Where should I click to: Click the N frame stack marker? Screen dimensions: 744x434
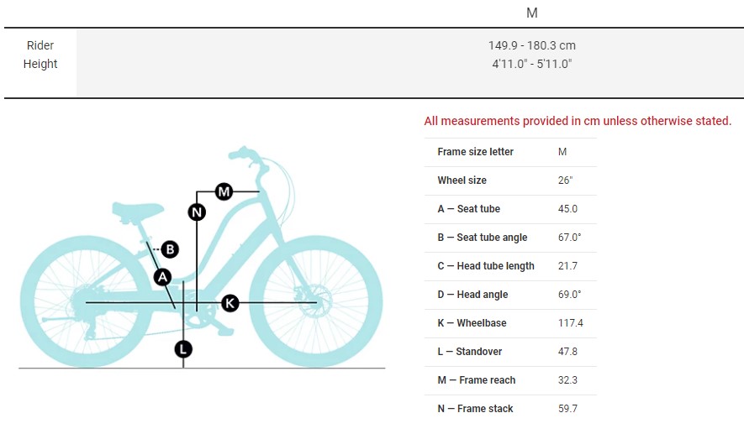tap(197, 212)
